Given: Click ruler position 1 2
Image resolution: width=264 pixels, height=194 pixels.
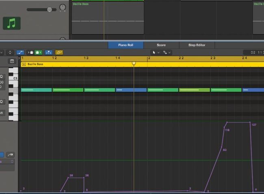Looking at the screenshot, I should coord(54,58).
